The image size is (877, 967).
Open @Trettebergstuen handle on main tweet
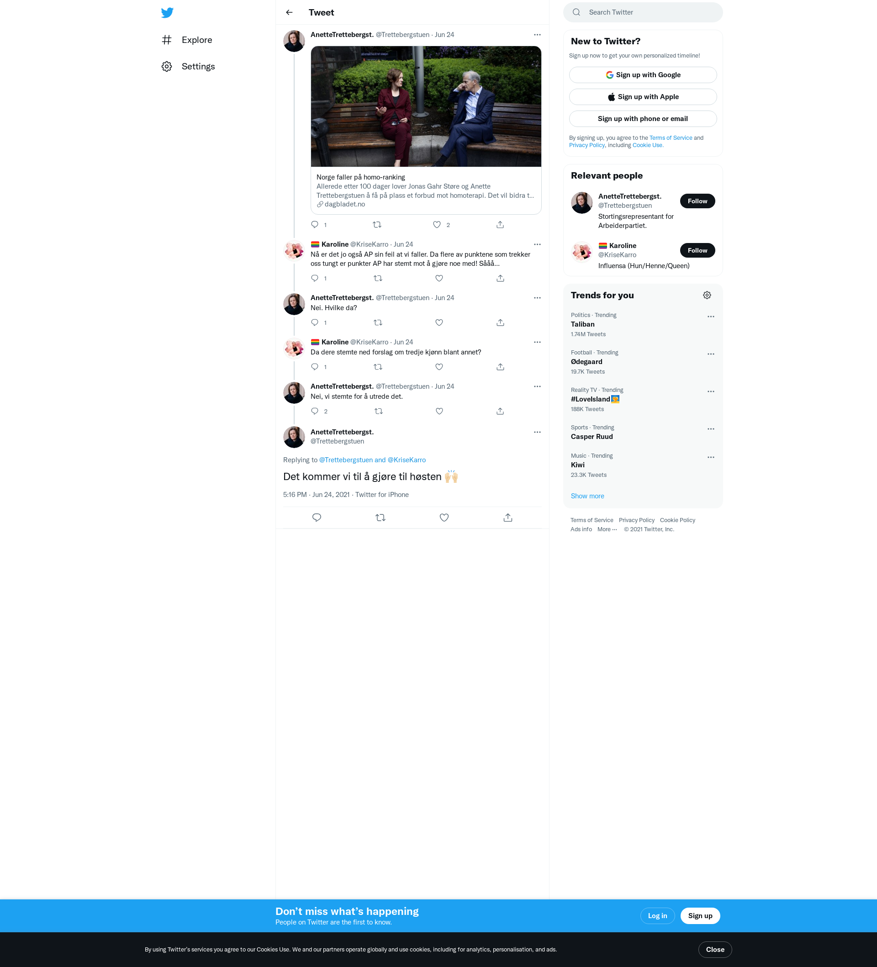point(337,441)
